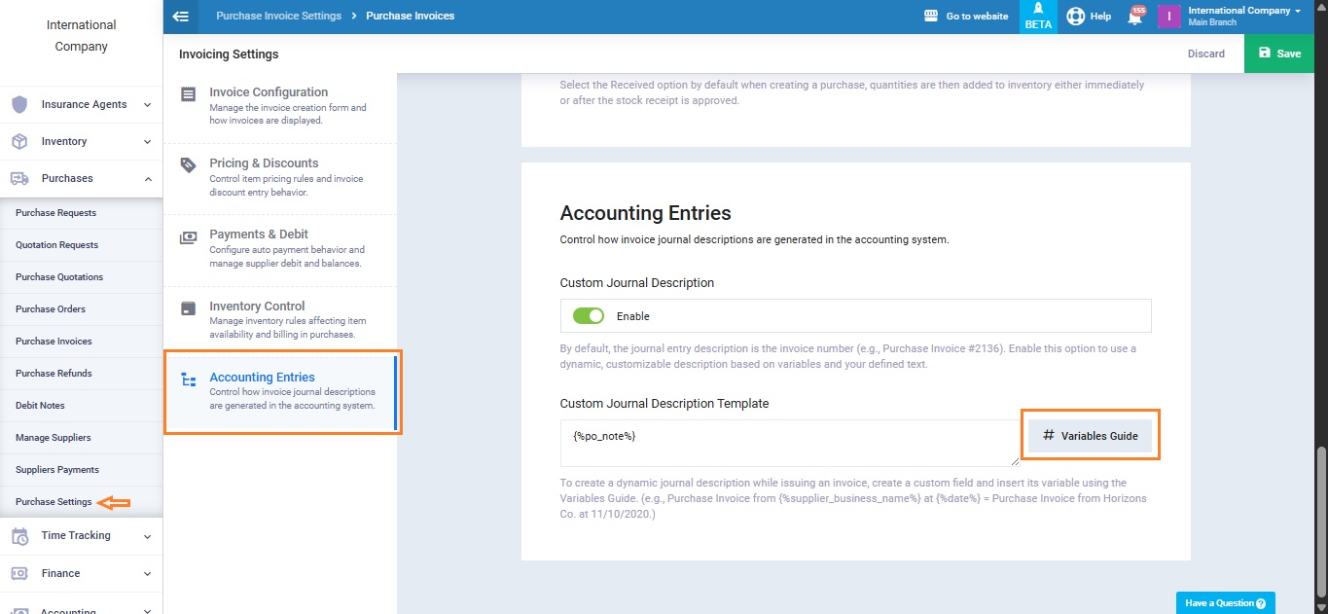
Task: Click the Insurance Agents shield icon
Action: 19,105
